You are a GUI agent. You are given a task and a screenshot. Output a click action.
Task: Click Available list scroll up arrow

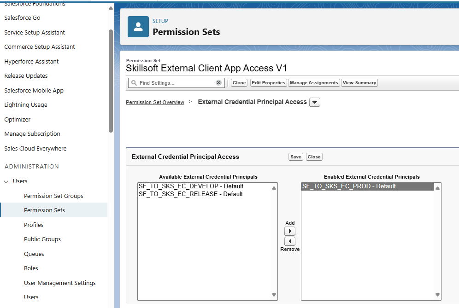point(274,188)
